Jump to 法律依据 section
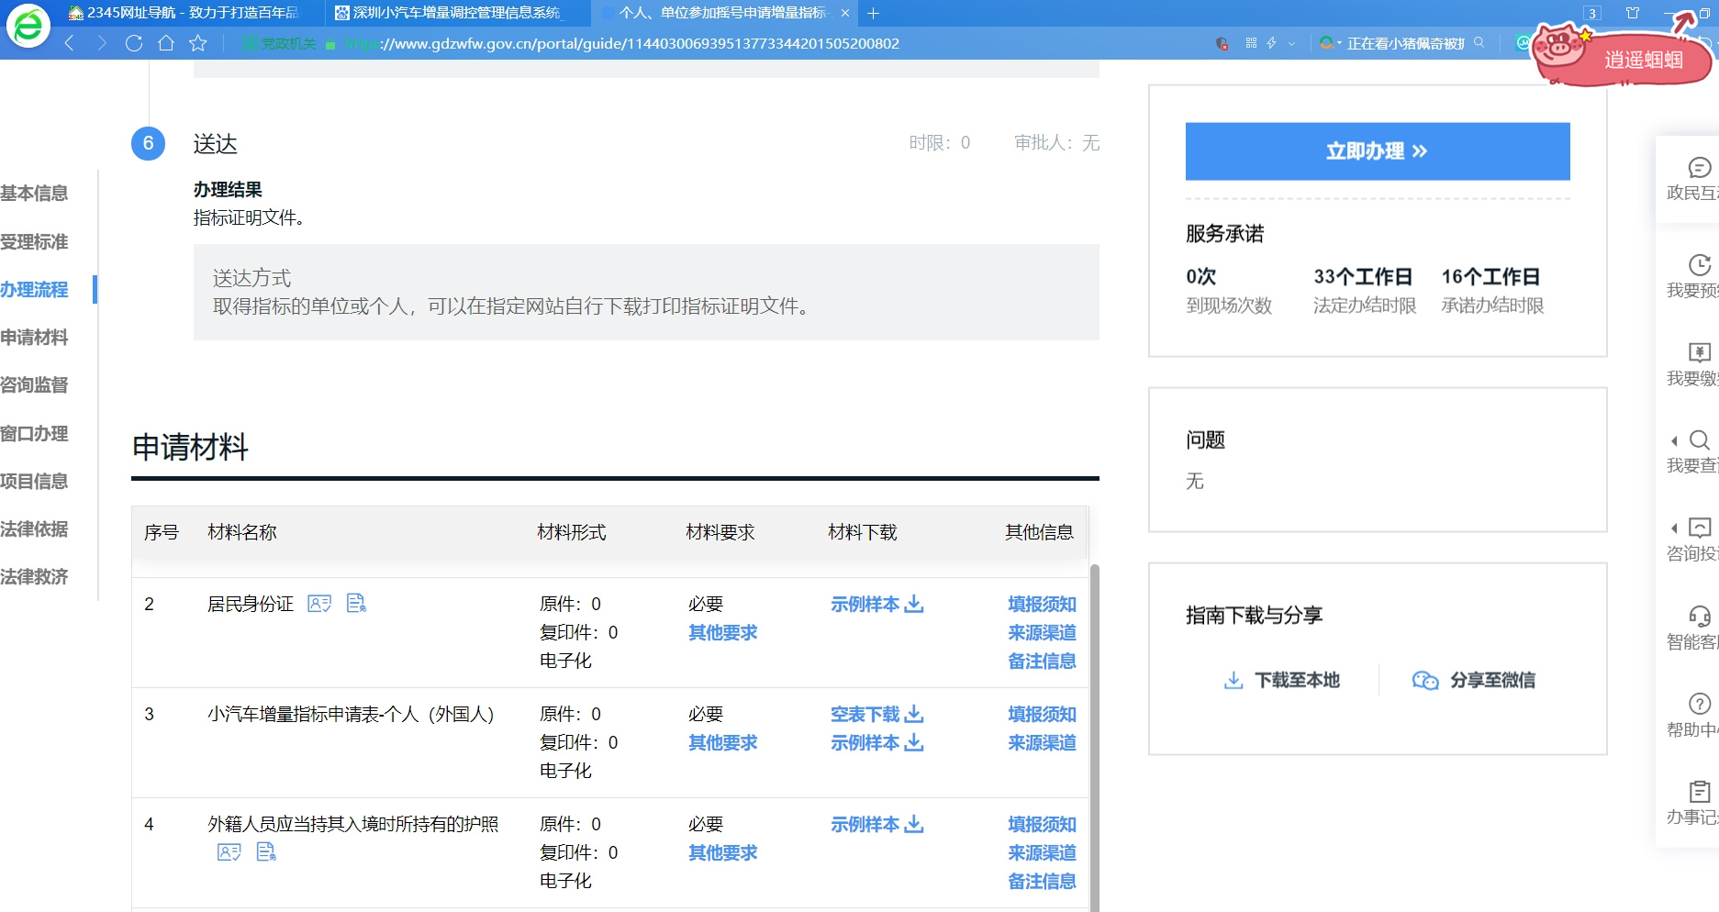Viewport: 1719px width, 912px height. [x=34, y=529]
